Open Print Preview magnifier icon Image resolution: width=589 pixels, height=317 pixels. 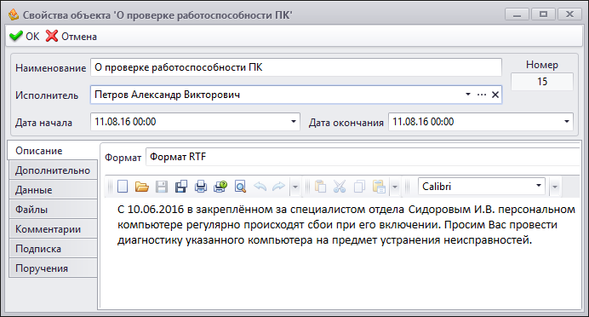(x=240, y=186)
